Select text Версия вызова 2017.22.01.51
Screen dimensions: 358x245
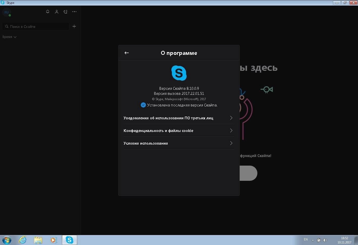coord(179,93)
